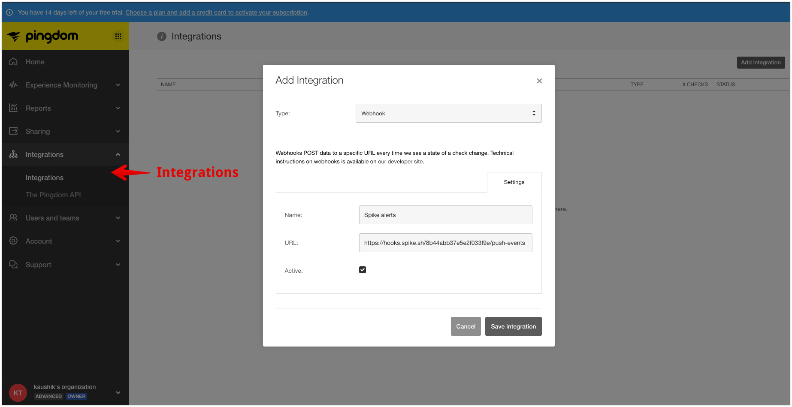Click the URL input field
The height and width of the screenshot is (407, 792).
click(445, 243)
